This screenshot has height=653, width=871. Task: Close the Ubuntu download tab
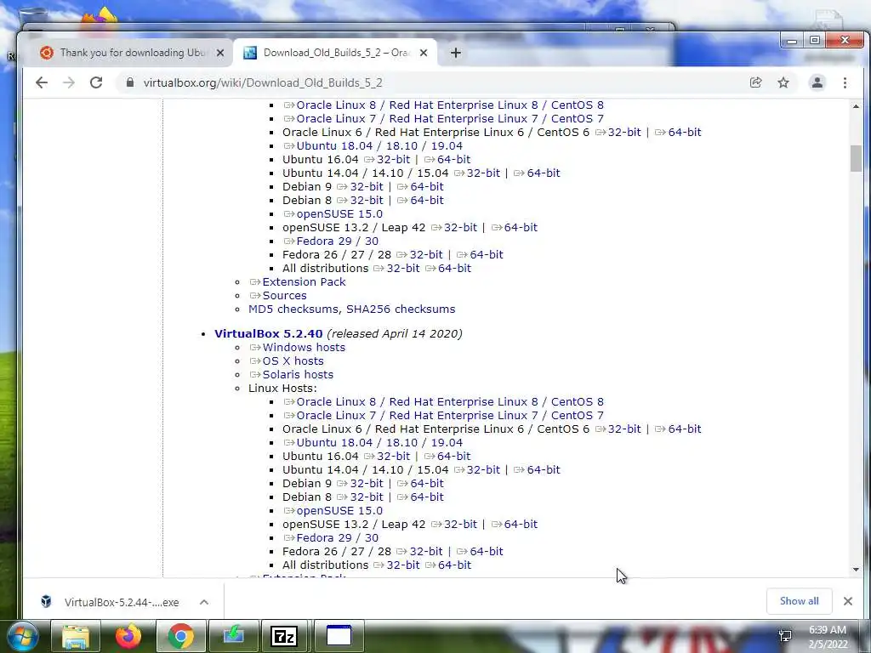coord(220,53)
